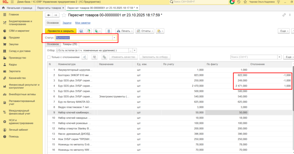The image size is (294, 154).
Task: Open the Помощь section
Action: tap(14, 137)
